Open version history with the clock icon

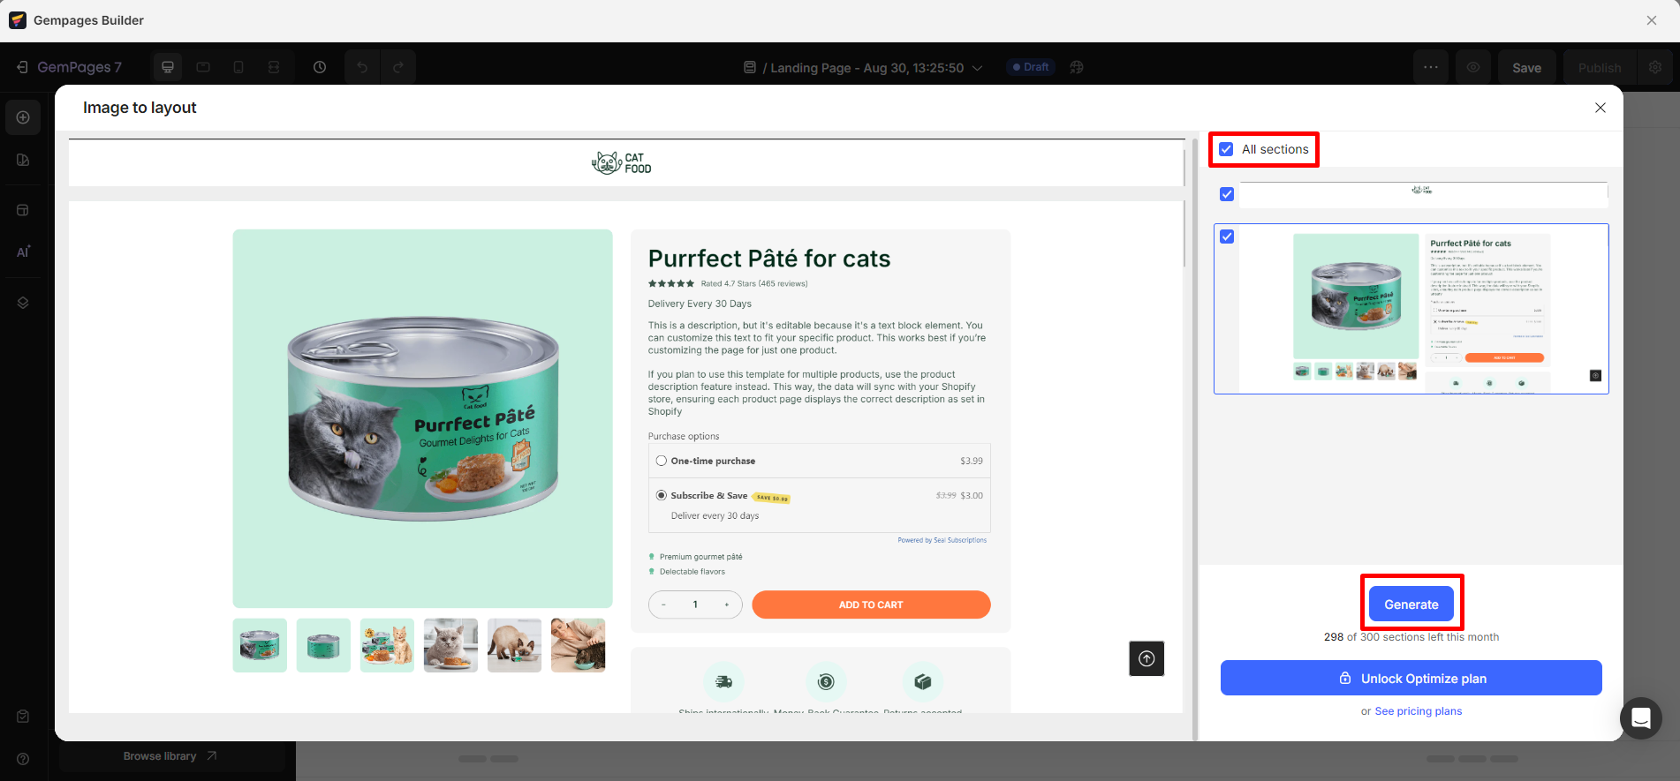point(320,66)
